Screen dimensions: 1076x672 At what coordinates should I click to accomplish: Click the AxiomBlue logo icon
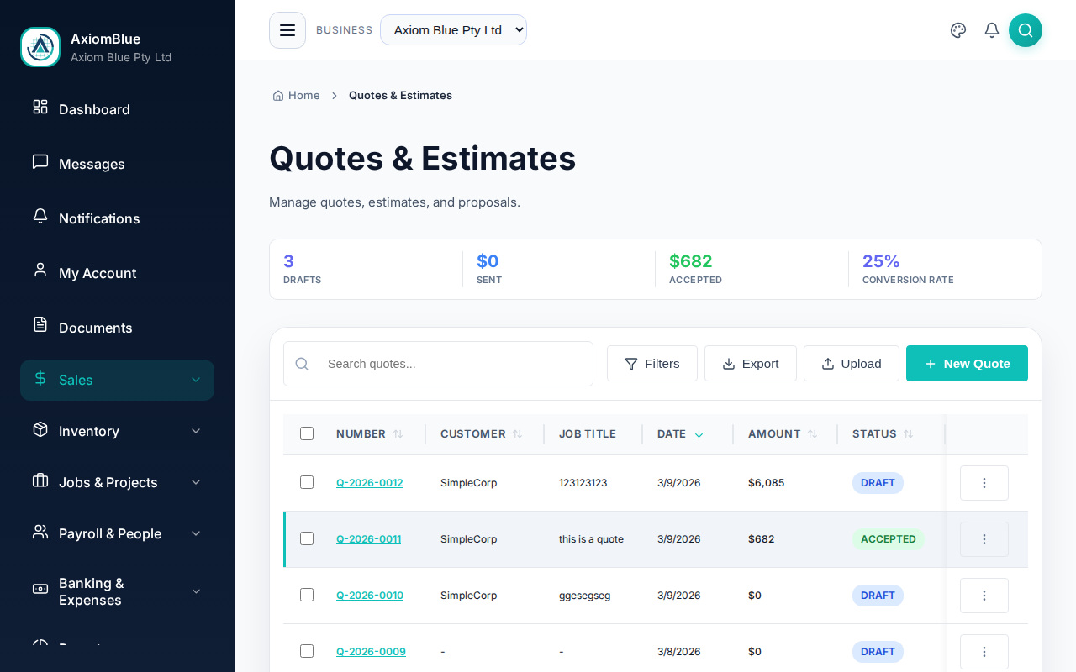click(40, 47)
